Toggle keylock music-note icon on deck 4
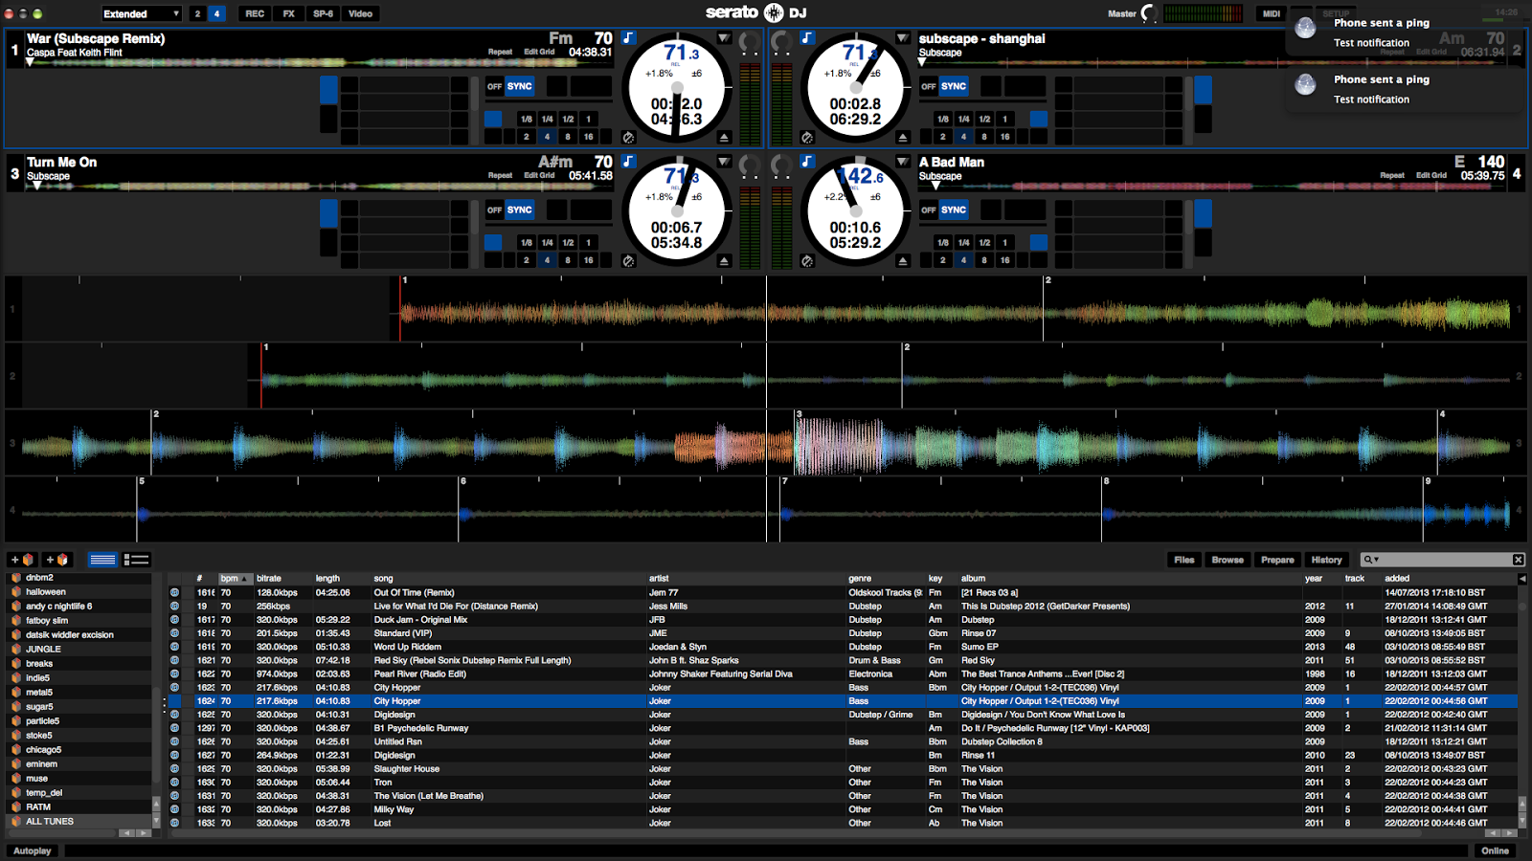The height and width of the screenshot is (861, 1532). pos(807,162)
